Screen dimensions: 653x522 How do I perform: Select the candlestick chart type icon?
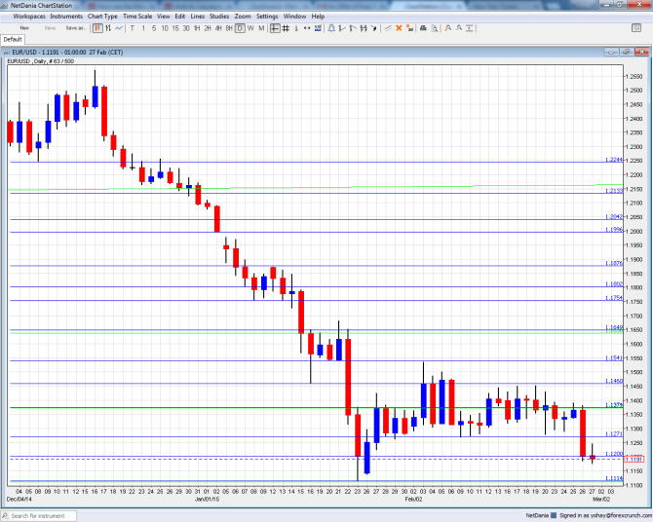(97, 28)
